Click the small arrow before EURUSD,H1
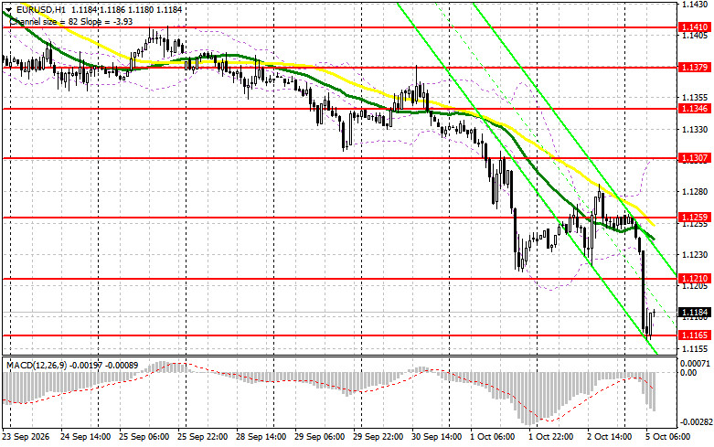This screenshot has height=447, width=714. [x=8, y=9]
